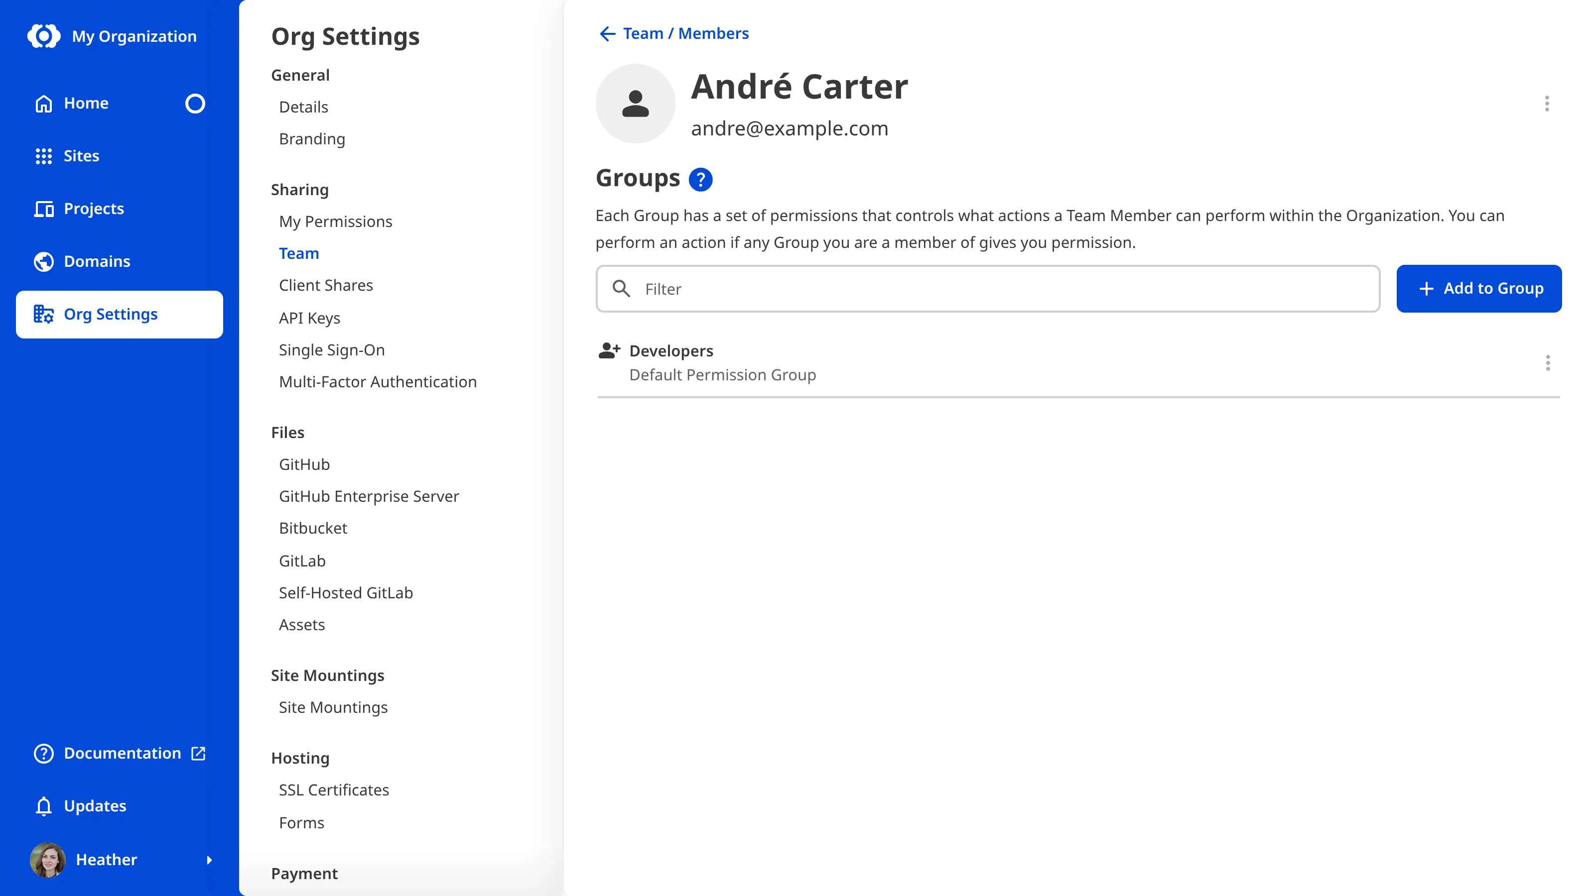Open Forms under Hosting
This screenshot has height=896, width=1594.
(x=301, y=823)
